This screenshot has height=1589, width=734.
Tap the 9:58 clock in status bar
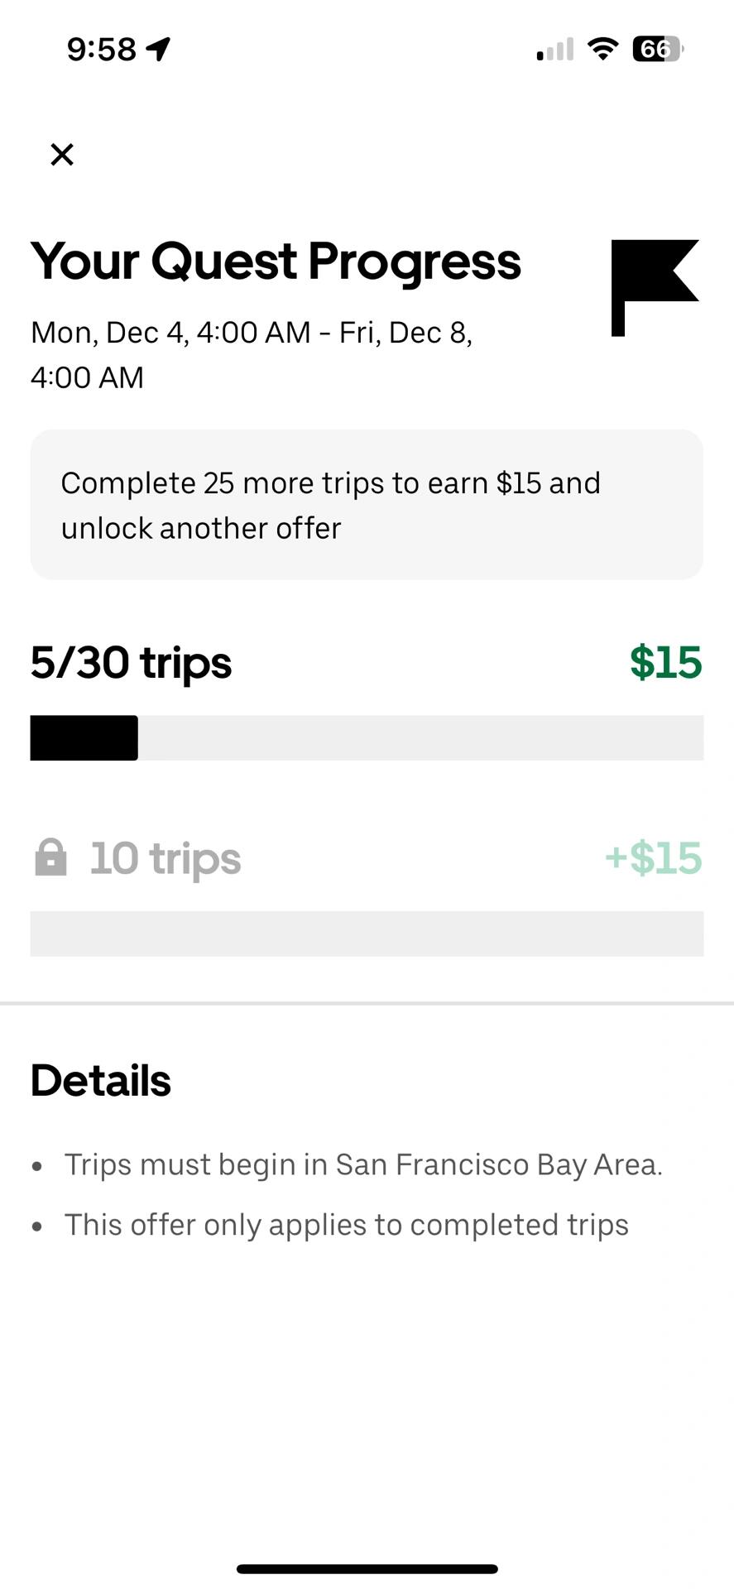(x=101, y=49)
